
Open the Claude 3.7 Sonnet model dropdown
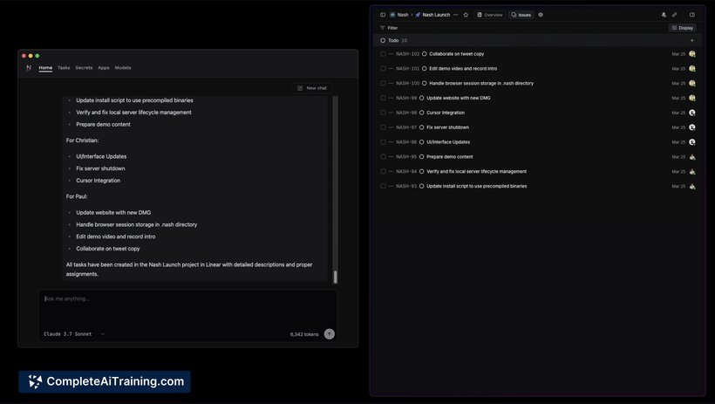tap(74, 334)
